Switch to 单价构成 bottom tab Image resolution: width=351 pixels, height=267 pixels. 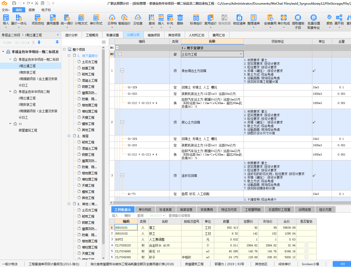(x=145, y=210)
